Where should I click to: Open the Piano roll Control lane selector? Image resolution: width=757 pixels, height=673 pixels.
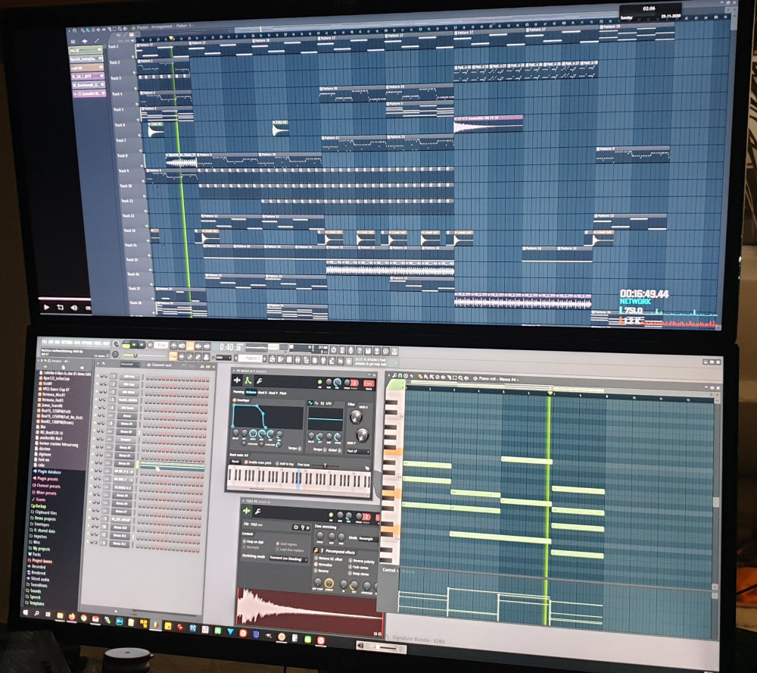pos(391,569)
